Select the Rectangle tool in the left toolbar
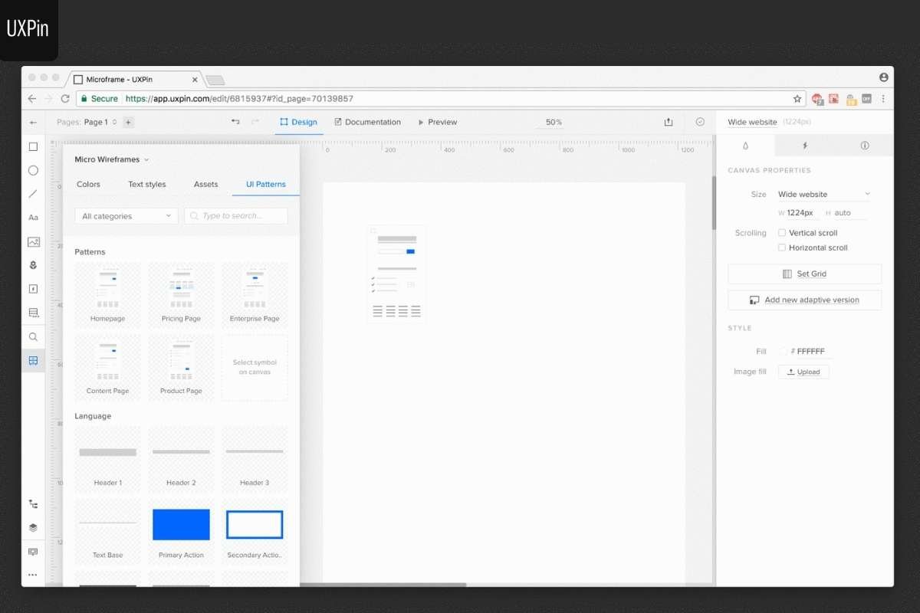 pyautogui.click(x=33, y=146)
